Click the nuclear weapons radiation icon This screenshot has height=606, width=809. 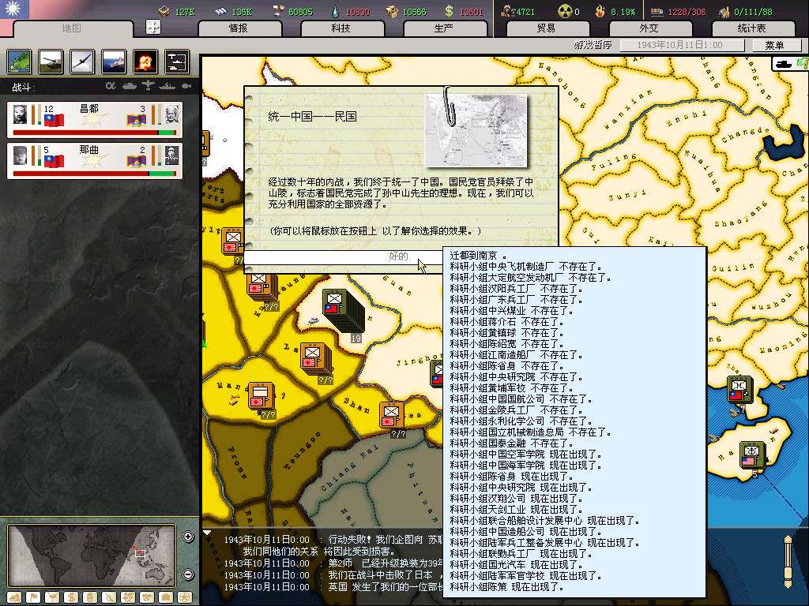coord(565,11)
